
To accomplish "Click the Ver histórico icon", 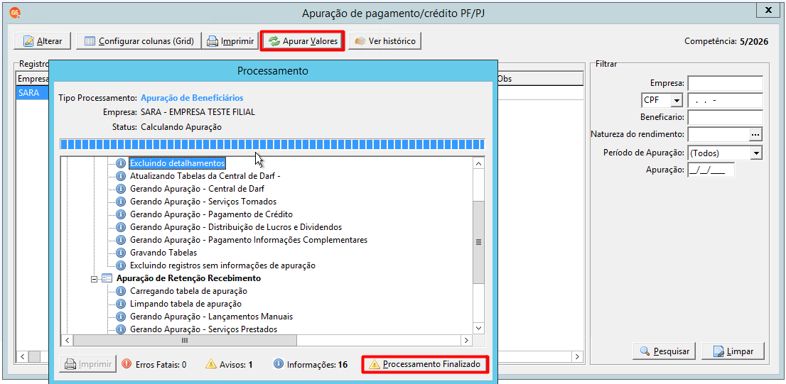I will (360, 41).
